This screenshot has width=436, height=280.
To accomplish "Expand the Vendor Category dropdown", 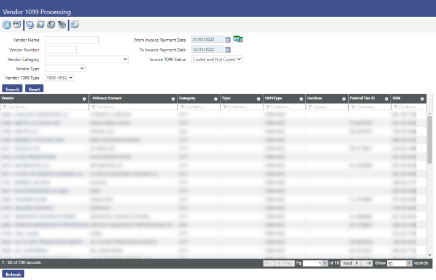I will (125, 59).
